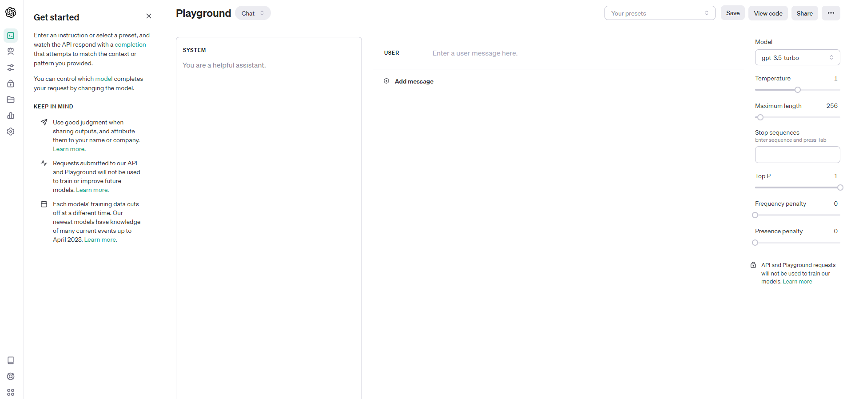The image size is (851, 399).
Task: Click the Playground title
Action: click(x=203, y=13)
